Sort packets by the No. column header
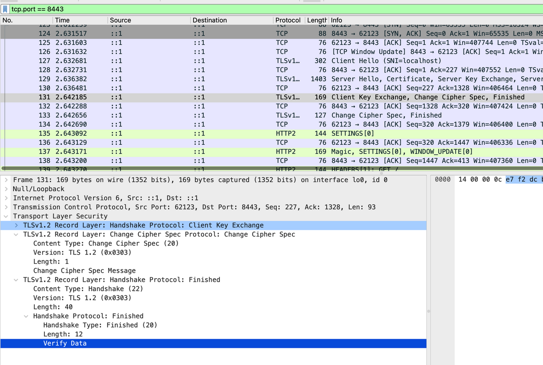Viewport: 543px width, 365px height. click(26, 20)
